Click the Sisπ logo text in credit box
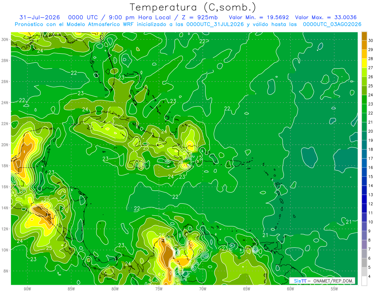The image size is (379, 293). click(300, 281)
